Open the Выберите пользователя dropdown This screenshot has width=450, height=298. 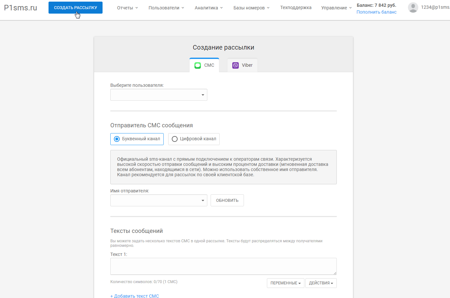tap(159, 95)
